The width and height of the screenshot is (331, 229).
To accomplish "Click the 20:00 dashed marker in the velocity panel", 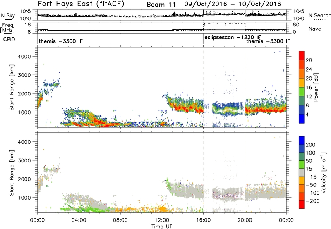I will pos(245,172).
